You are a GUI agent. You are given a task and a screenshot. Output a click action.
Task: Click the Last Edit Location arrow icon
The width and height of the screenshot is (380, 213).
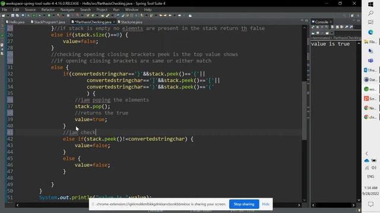point(161,15)
